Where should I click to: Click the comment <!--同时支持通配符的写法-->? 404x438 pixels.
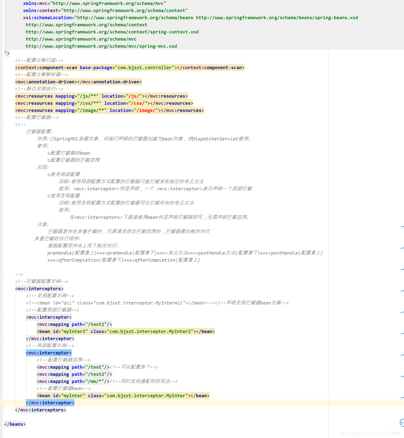click(x=143, y=382)
